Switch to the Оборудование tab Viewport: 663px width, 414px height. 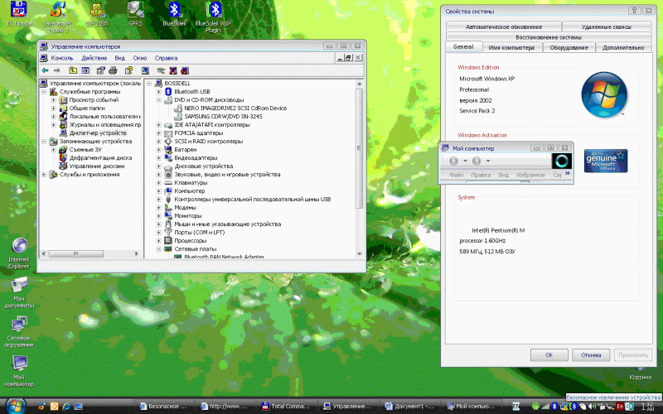[x=569, y=48]
